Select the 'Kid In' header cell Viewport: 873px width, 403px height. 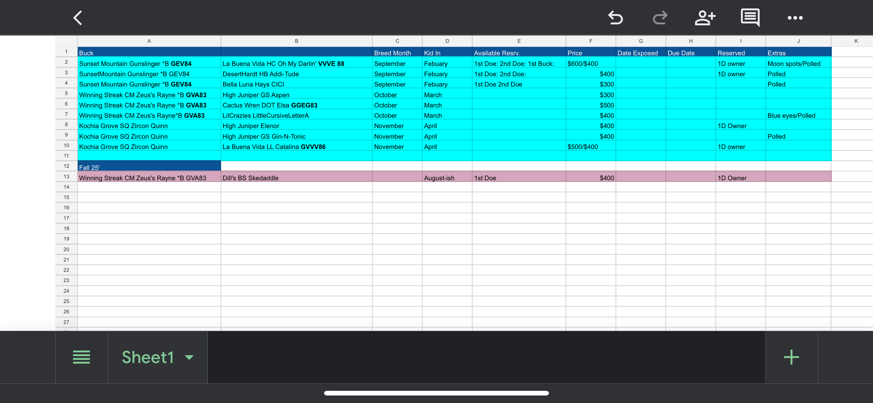(x=447, y=52)
